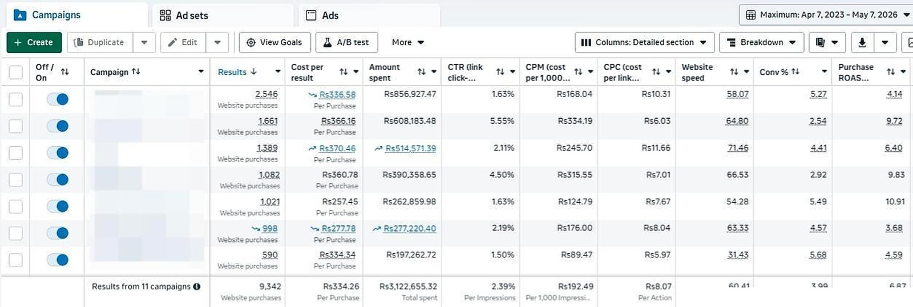Click the Rs336.58 cost per result link
Viewport: 913px width, 307px height.
pyautogui.click(x=337, y=95)
